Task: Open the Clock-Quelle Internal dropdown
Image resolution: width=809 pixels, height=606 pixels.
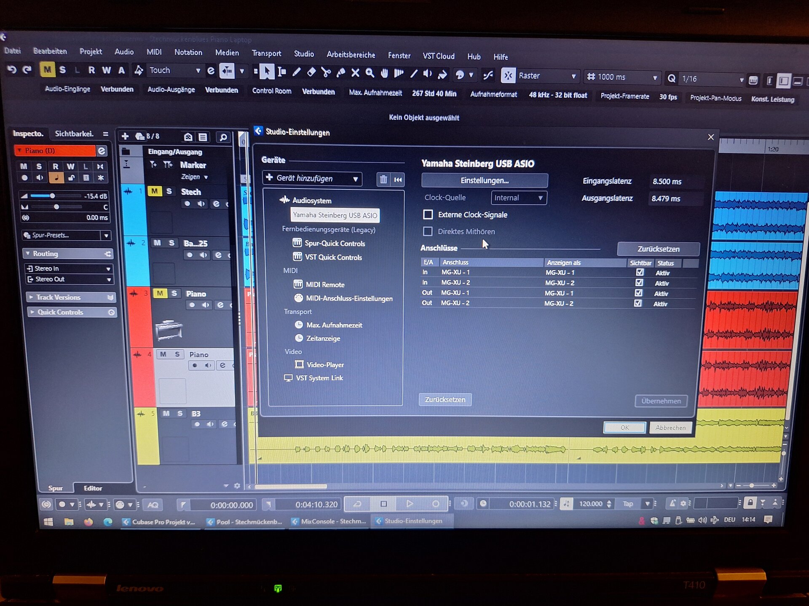Action: [x=519, y=198]
